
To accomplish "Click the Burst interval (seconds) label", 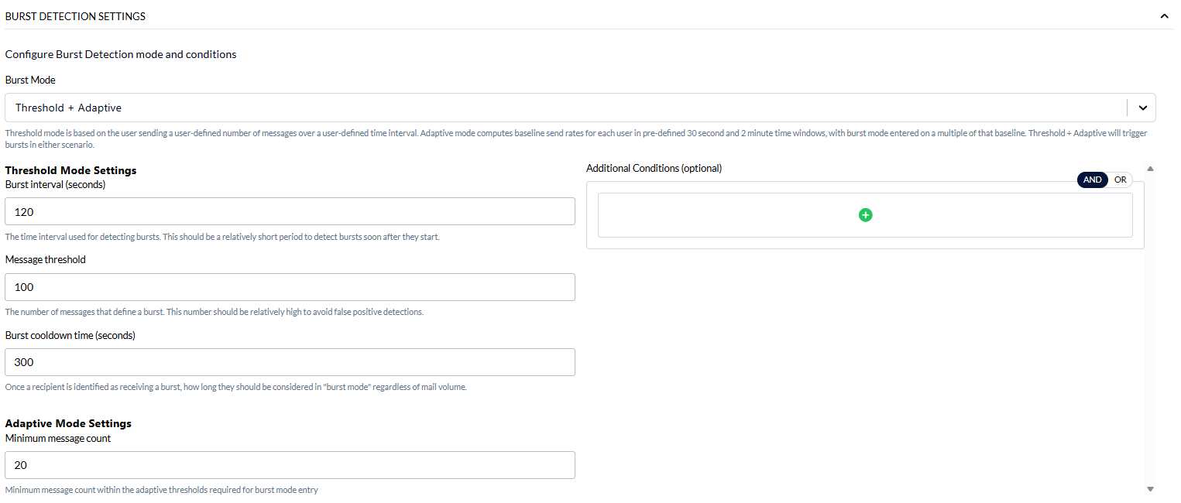I will 56,185.
